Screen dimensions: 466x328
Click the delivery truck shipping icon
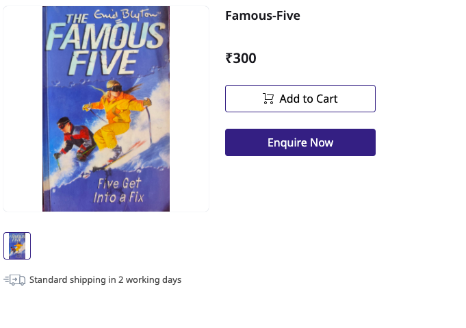click(x=14, y=280)
